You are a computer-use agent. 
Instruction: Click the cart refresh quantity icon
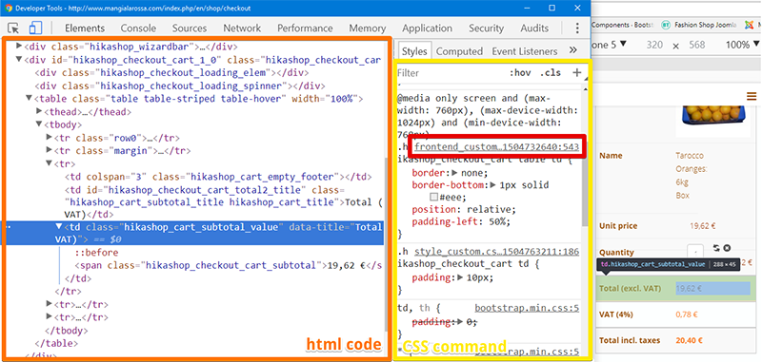pyautogui.click(x=716, y=248)
